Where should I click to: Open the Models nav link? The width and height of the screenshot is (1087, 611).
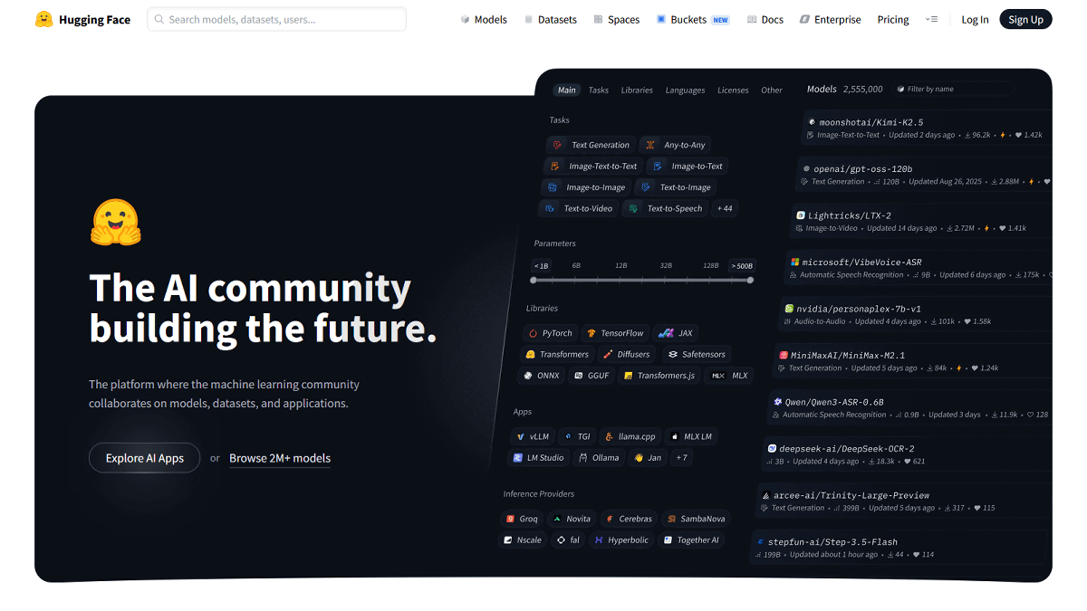click(x=484, y=19)
